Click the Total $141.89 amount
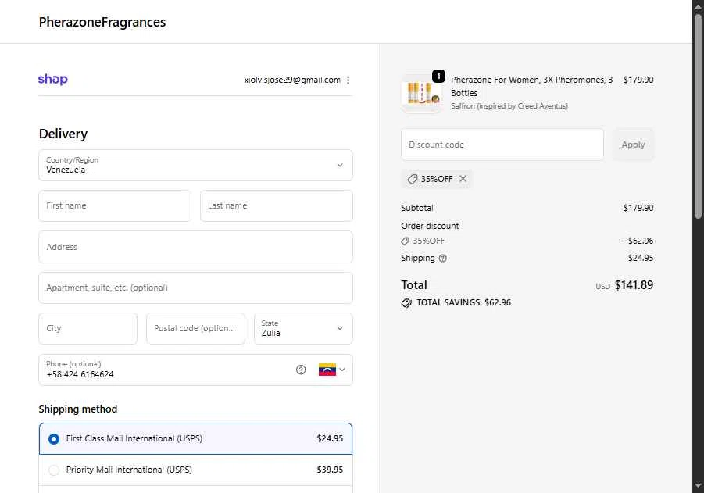The width and height of the screenshot is (704, 493). pyautogui.click(x=634, y=285)
